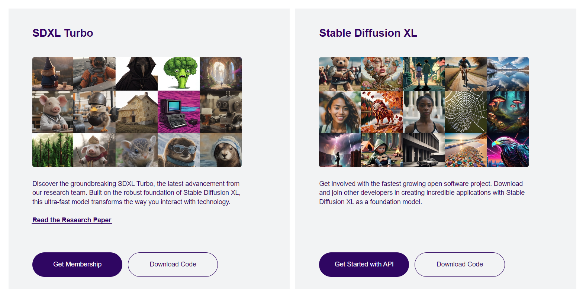
Task: Click the pixel art forest thumbnail
Action: 53,150
